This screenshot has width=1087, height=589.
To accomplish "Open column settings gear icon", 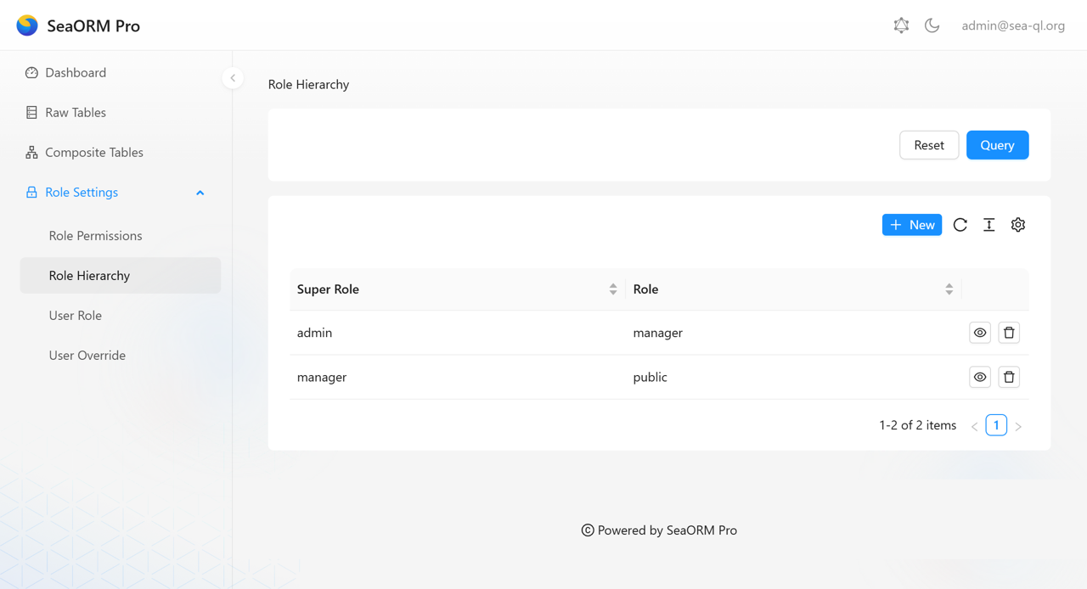I will (1018, 225).
